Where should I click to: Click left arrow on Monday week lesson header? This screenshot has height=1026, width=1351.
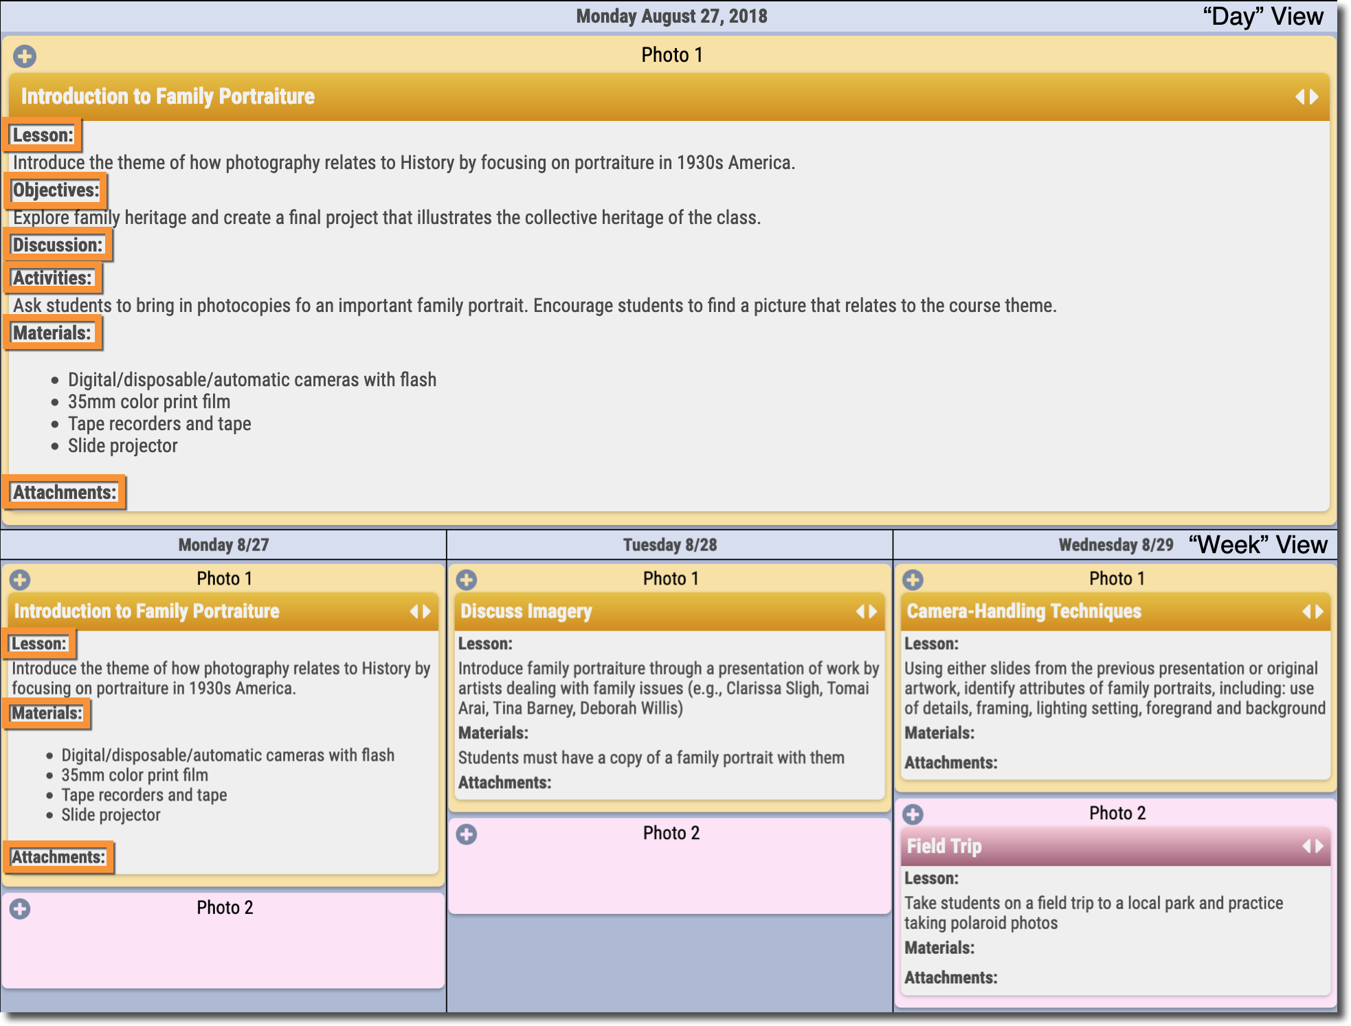coord(414,612)
